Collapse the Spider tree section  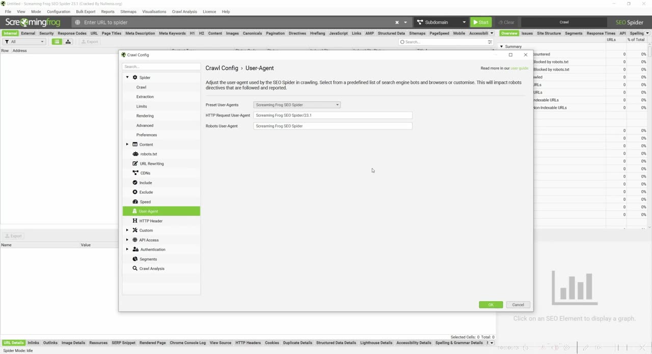coord(127,77)
